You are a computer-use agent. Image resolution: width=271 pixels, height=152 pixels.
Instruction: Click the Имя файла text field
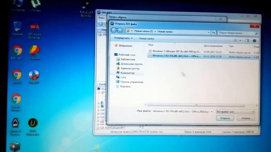pyautogui.click(x=181, y=111)
